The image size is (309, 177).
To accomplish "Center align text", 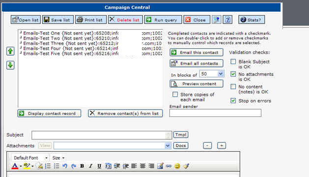I will coord(142,166).
